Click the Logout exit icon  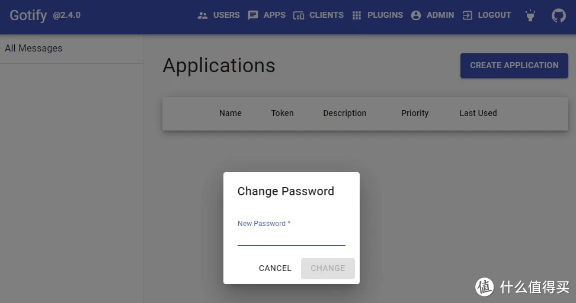[468, 15]
